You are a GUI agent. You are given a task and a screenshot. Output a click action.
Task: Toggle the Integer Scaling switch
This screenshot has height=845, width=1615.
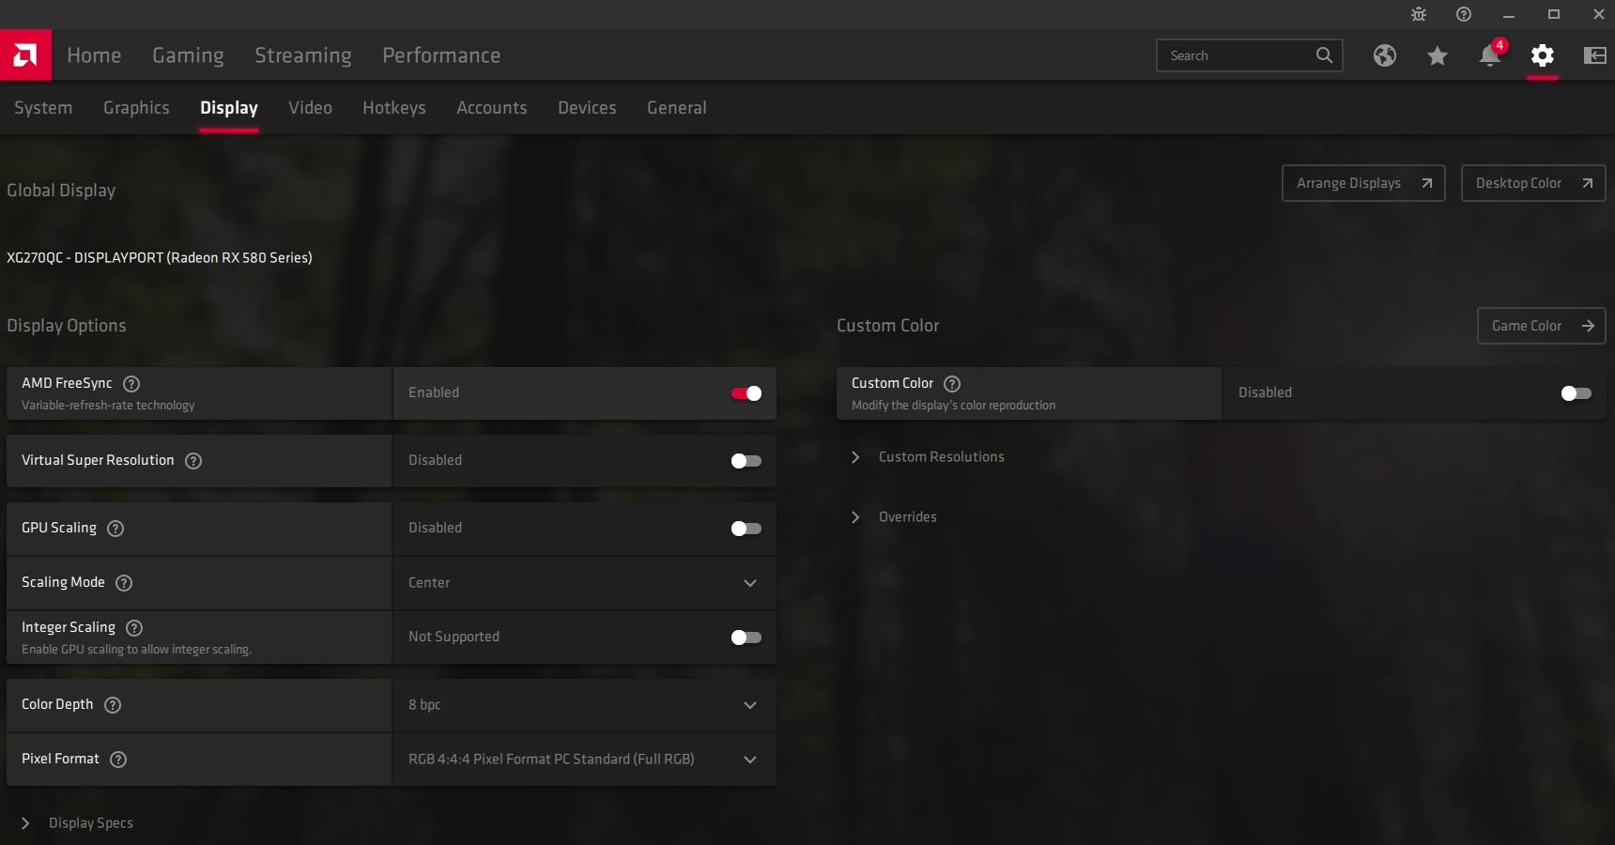click(746, 638)
